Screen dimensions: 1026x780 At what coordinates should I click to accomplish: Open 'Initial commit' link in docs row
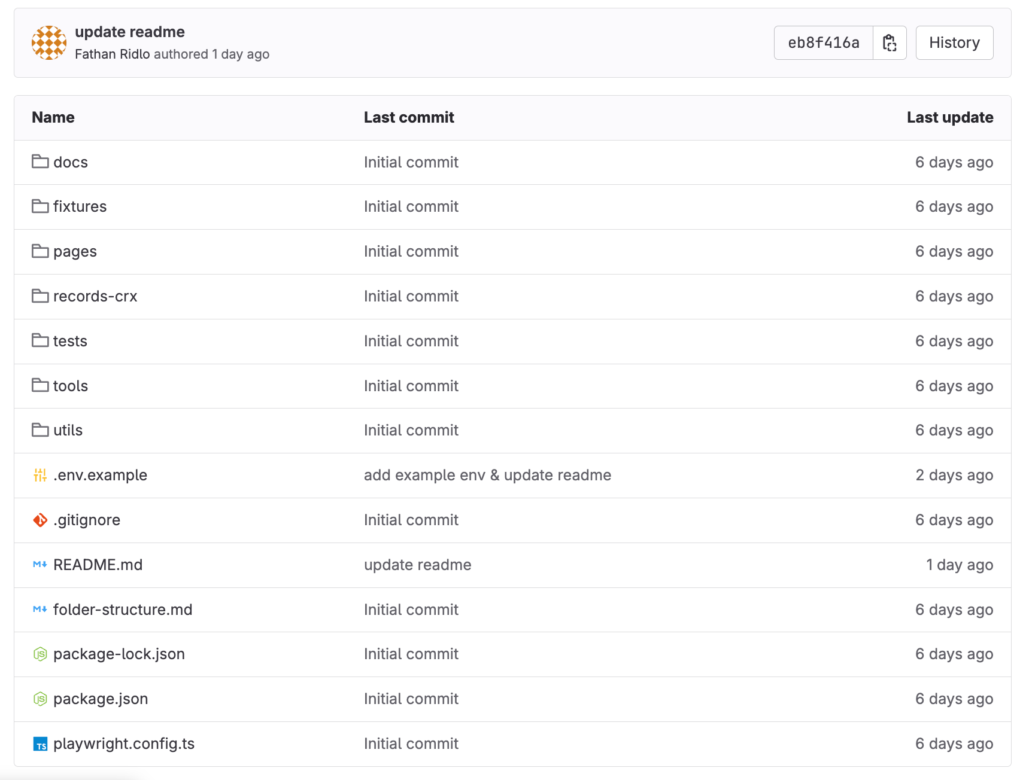411,162
